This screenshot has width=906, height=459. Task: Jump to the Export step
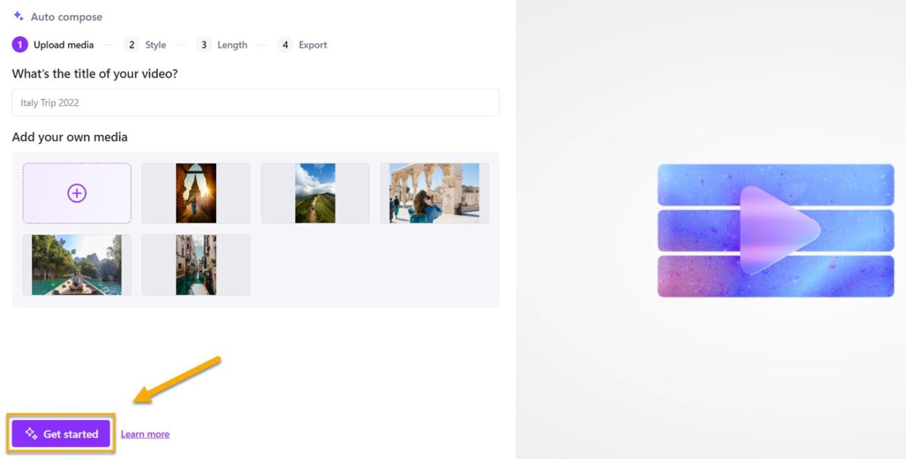pos(312,45)
